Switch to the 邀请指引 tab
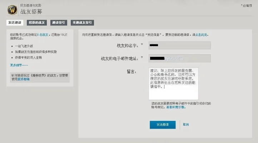Screen dimensions: 258x143 point(59,23)
